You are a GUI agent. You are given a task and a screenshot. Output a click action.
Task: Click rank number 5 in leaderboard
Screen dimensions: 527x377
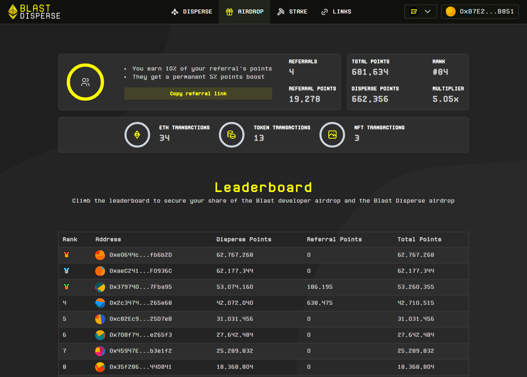pos(64,319)
